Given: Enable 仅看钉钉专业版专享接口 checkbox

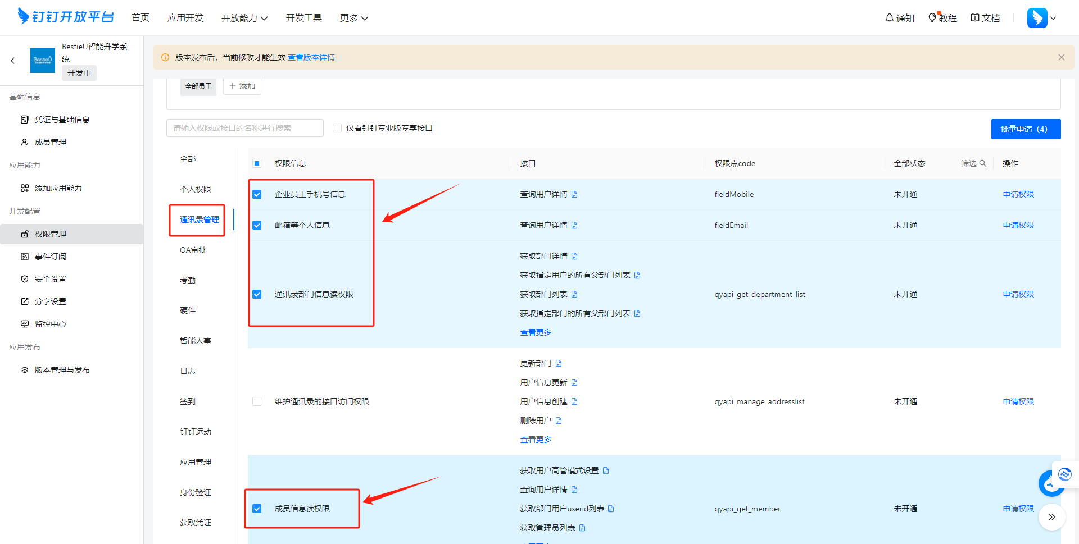Looking at the screenshot, I should tap(337, 128).
